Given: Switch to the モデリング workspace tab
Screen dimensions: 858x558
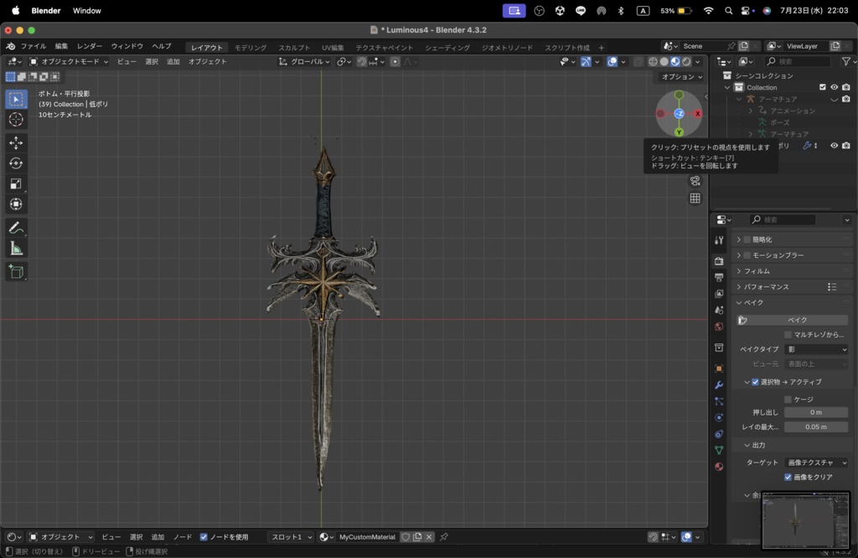Looking at the screenshot, I should 251,48.
